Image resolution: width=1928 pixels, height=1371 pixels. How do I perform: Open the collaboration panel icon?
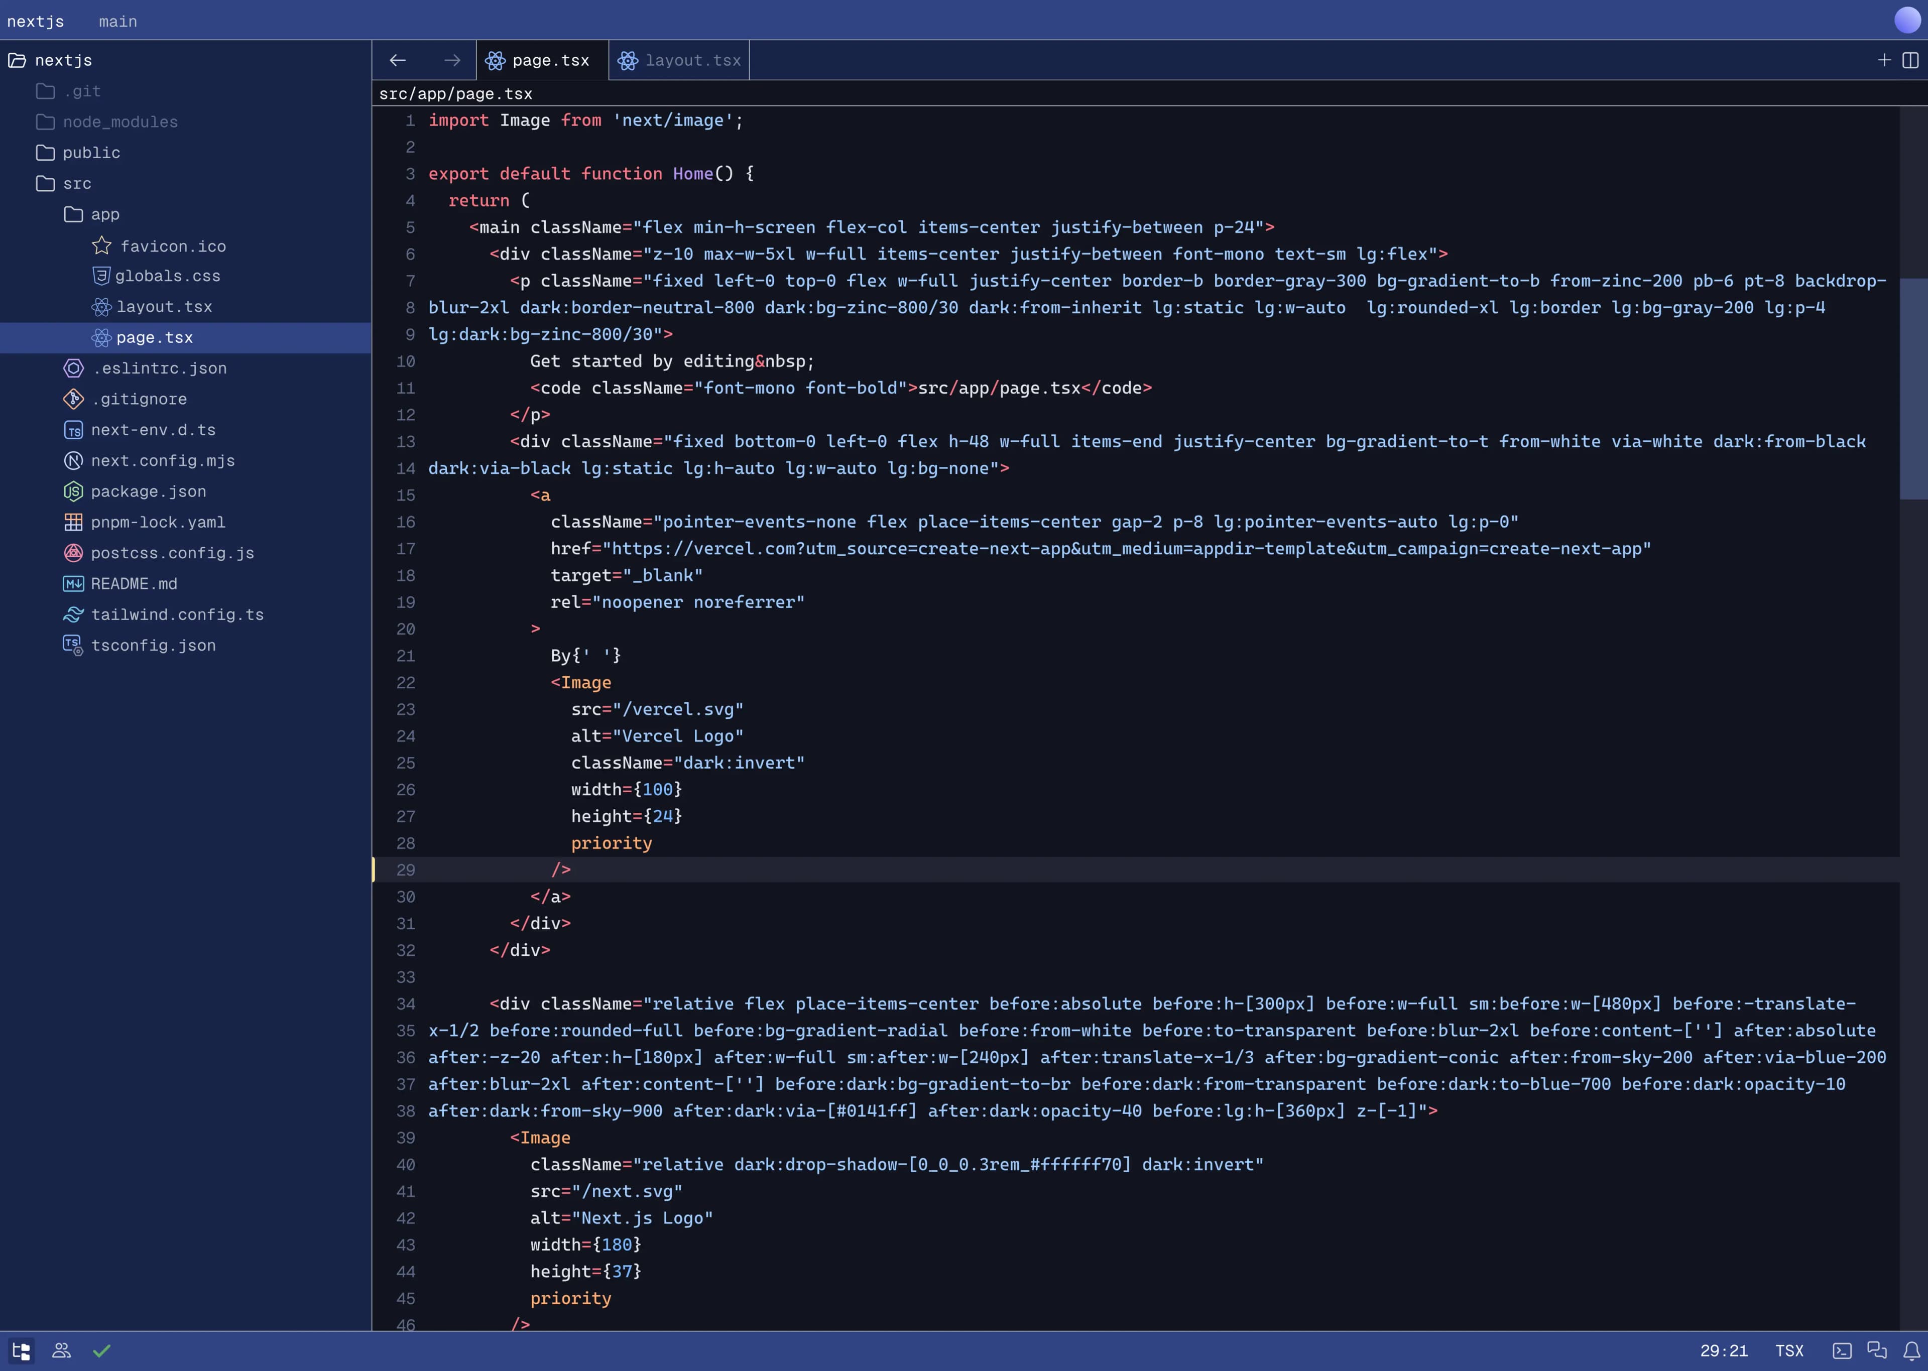[x=62, y=1351]
